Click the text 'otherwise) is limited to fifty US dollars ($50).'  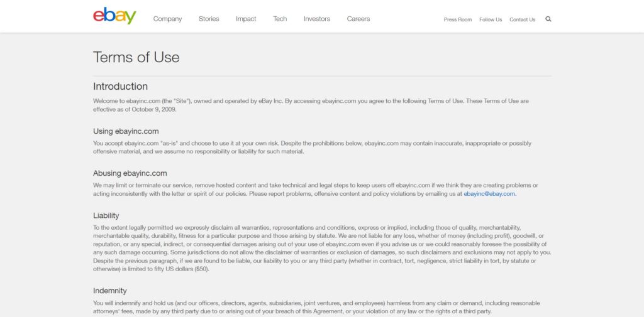151,269
